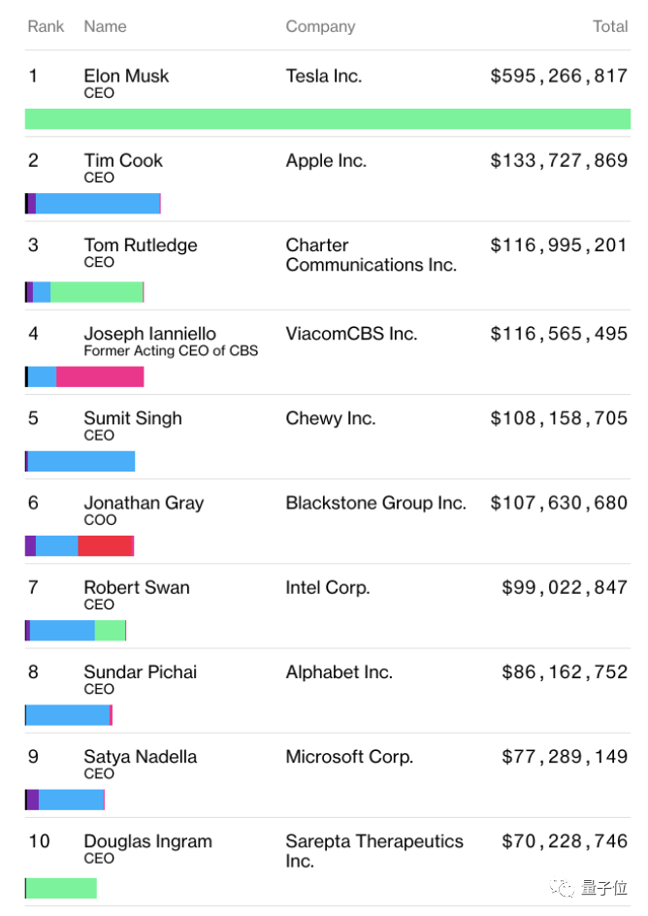Select the Company column header
This screenshot has width=648, height=916.
[x=320, y=26]
